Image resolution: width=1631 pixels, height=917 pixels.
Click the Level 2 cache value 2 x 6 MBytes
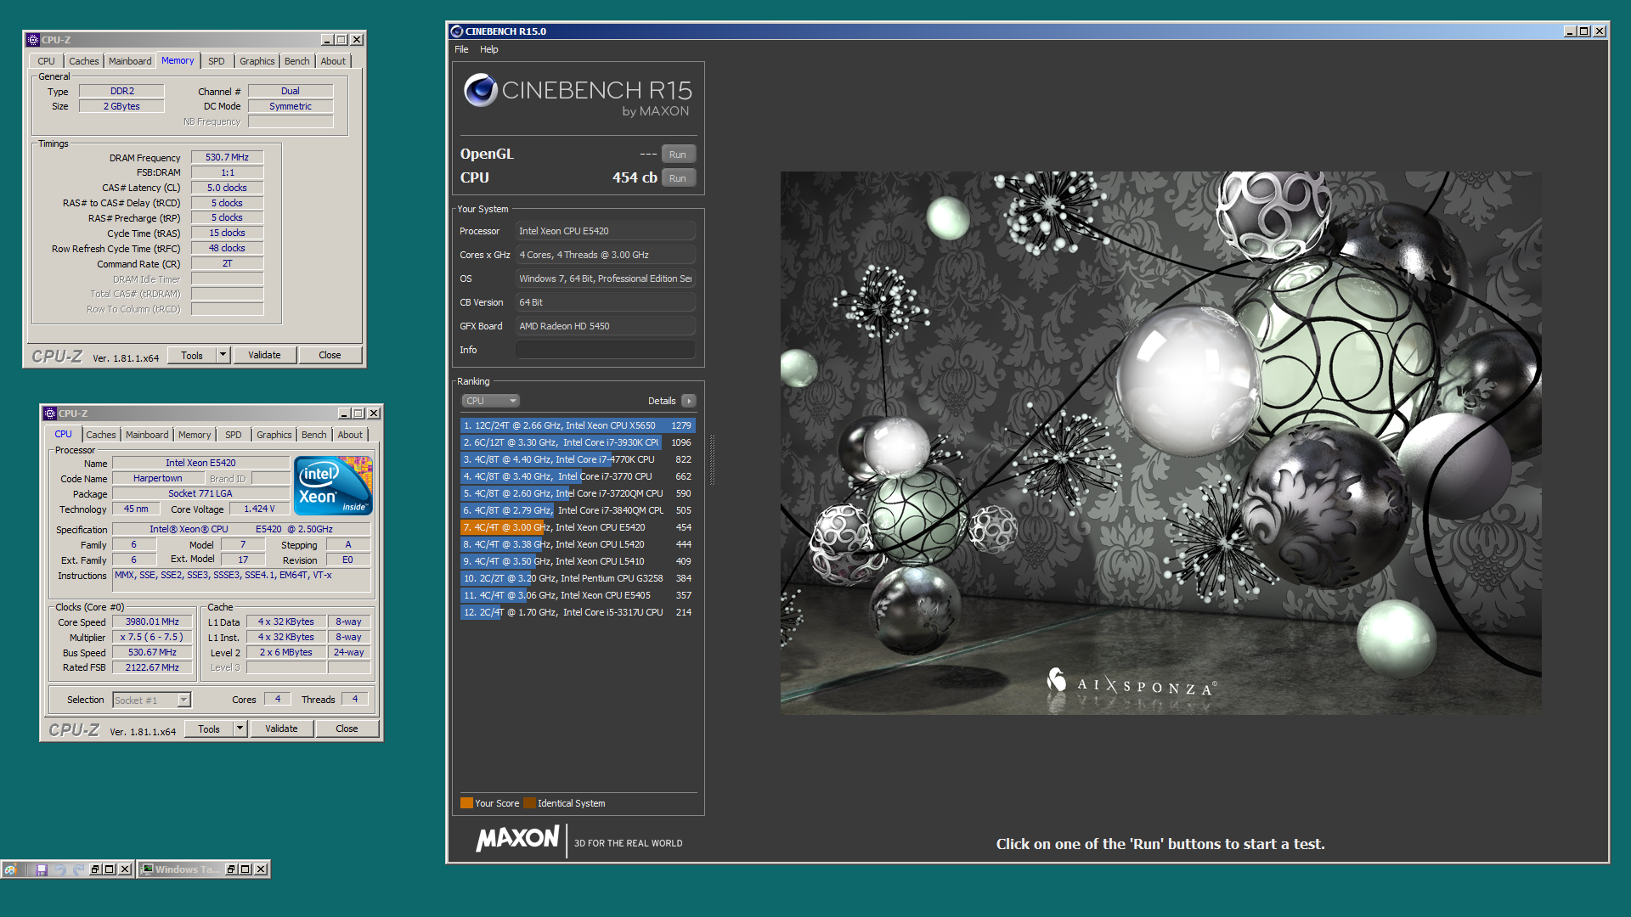coord(286,653)
